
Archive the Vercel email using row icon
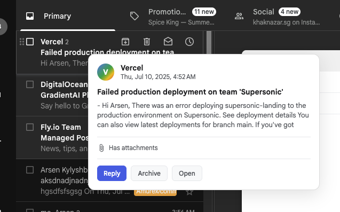tap(125, 42)
